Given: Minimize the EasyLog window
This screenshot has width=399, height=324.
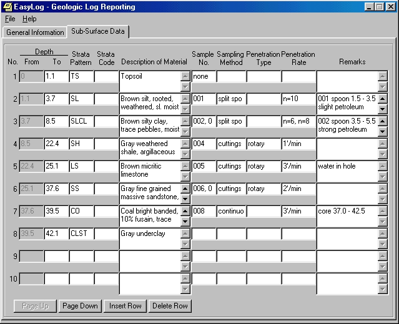Looking at the screenshot, I should tap(369, 7).
